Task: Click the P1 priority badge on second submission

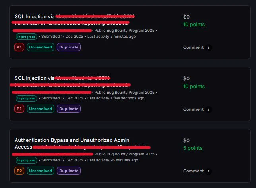Action: (x=19, y=109)
